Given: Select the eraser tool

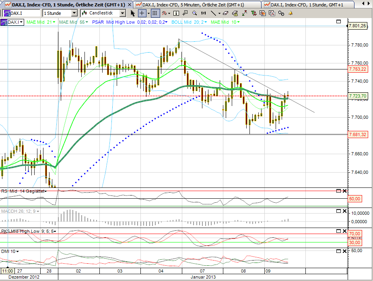Looking at the screenshot, I should click(225, 13).
